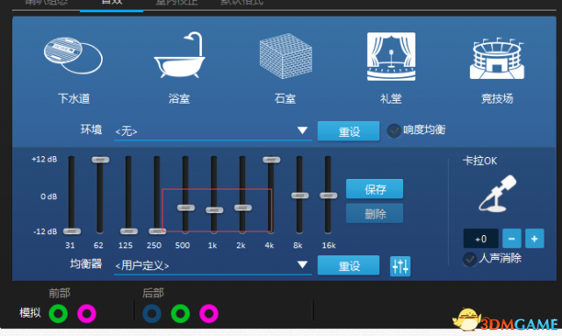
Task: Click the karaoke key value field +0
Action: tap(480, 239)
